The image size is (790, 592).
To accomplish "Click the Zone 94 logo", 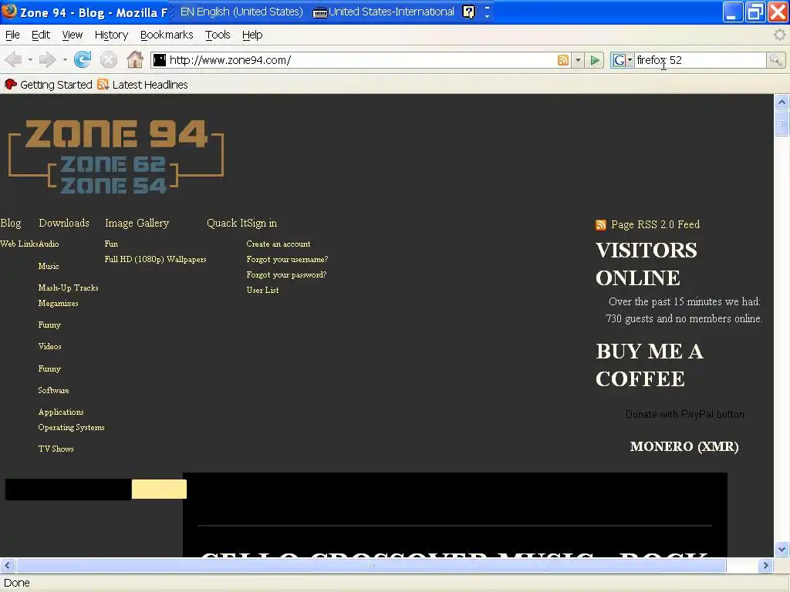I will (x=116, y=156).
